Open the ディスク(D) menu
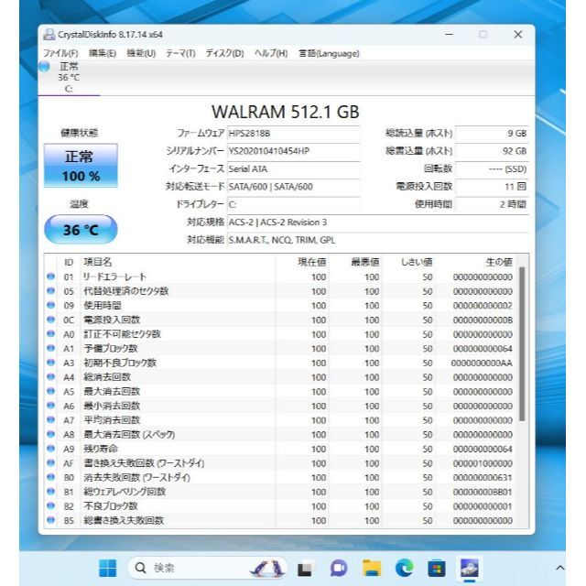 point(224,53)
